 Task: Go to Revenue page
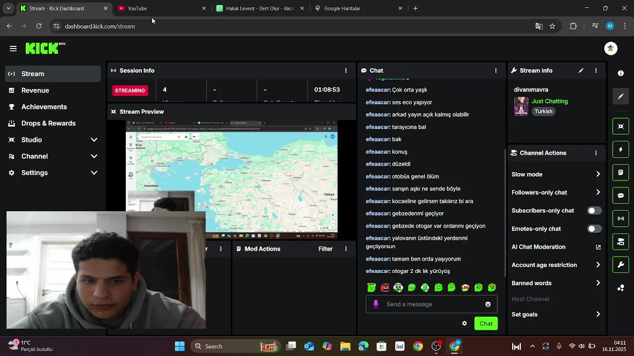coord(53,90)
